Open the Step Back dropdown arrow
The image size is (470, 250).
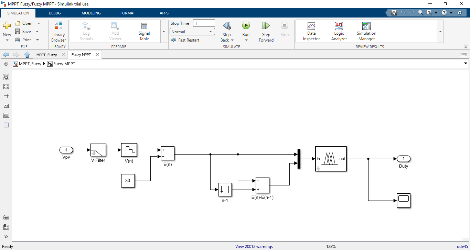click(232, 40)
